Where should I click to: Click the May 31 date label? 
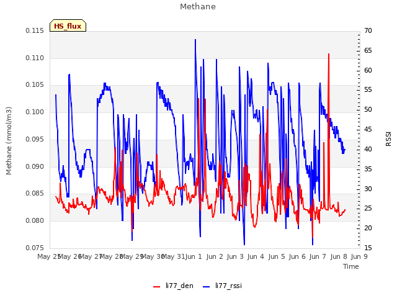point(174,256)
